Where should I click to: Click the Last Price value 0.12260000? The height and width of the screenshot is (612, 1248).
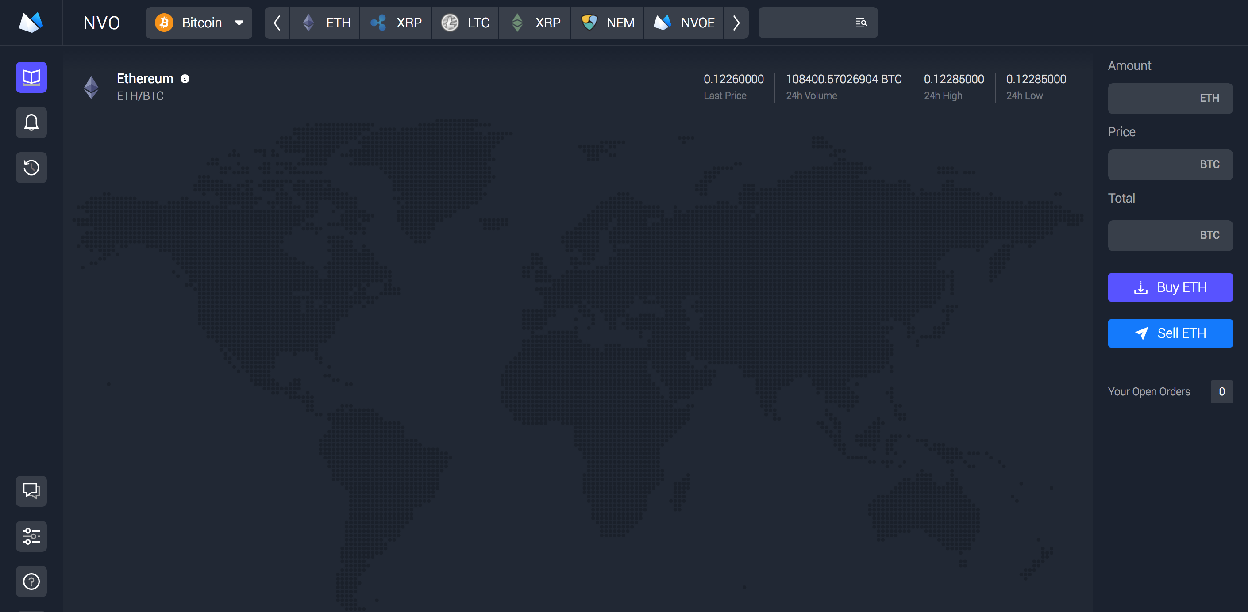[733, 79]
